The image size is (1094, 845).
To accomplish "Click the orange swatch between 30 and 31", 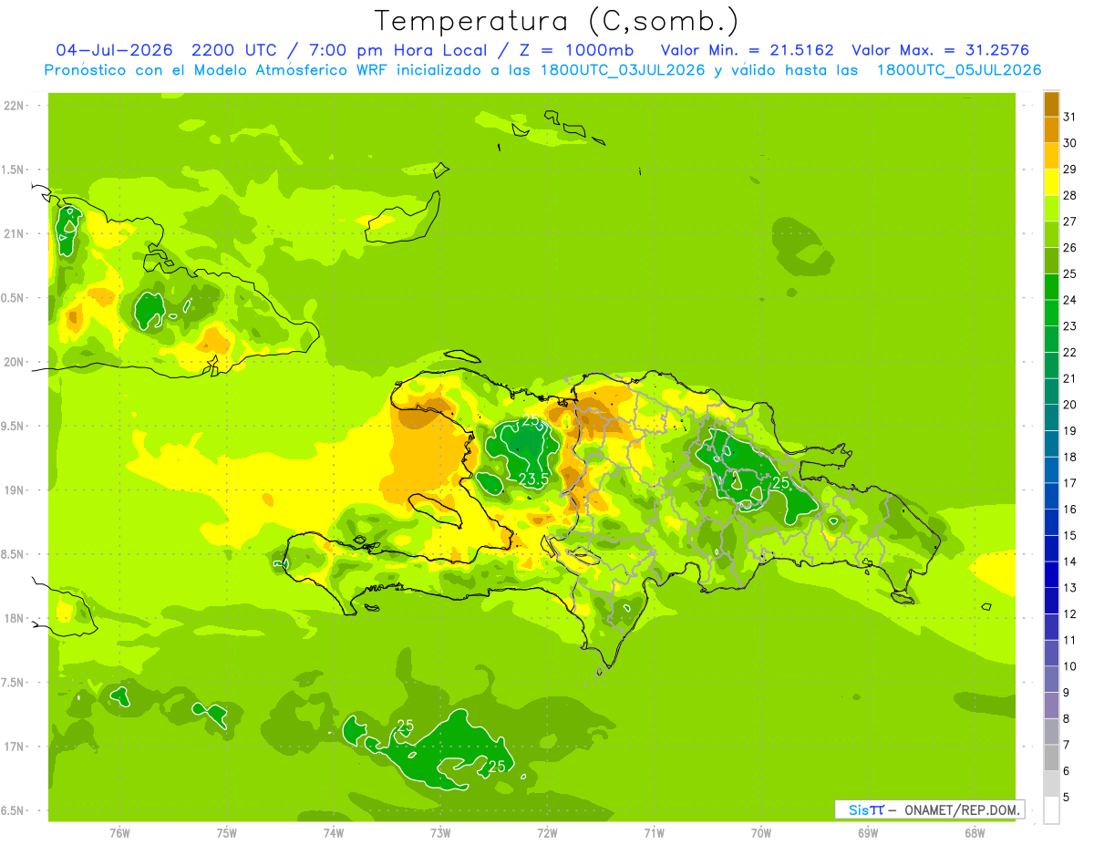I will click(x=1051, y=129).
